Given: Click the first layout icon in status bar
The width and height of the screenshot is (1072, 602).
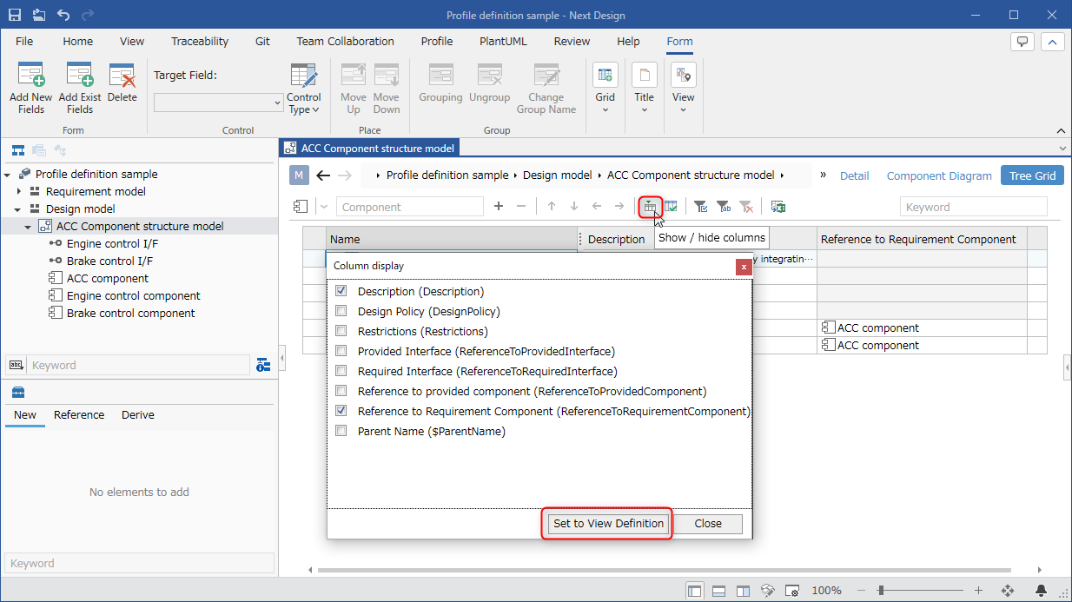Looking at the screenshot, I should coord(695,591).
